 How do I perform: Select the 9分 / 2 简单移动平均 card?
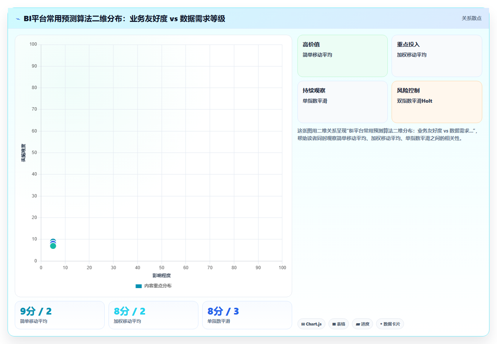coord(60,315)
